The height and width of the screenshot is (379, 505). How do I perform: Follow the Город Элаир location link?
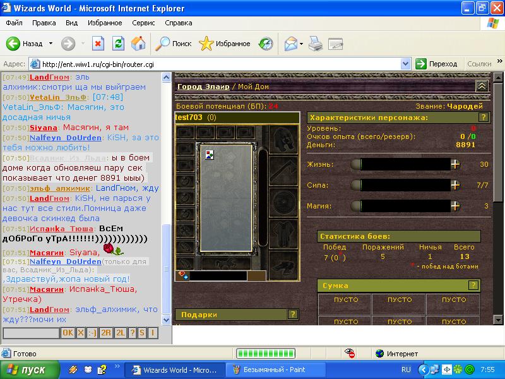point(203,87)
